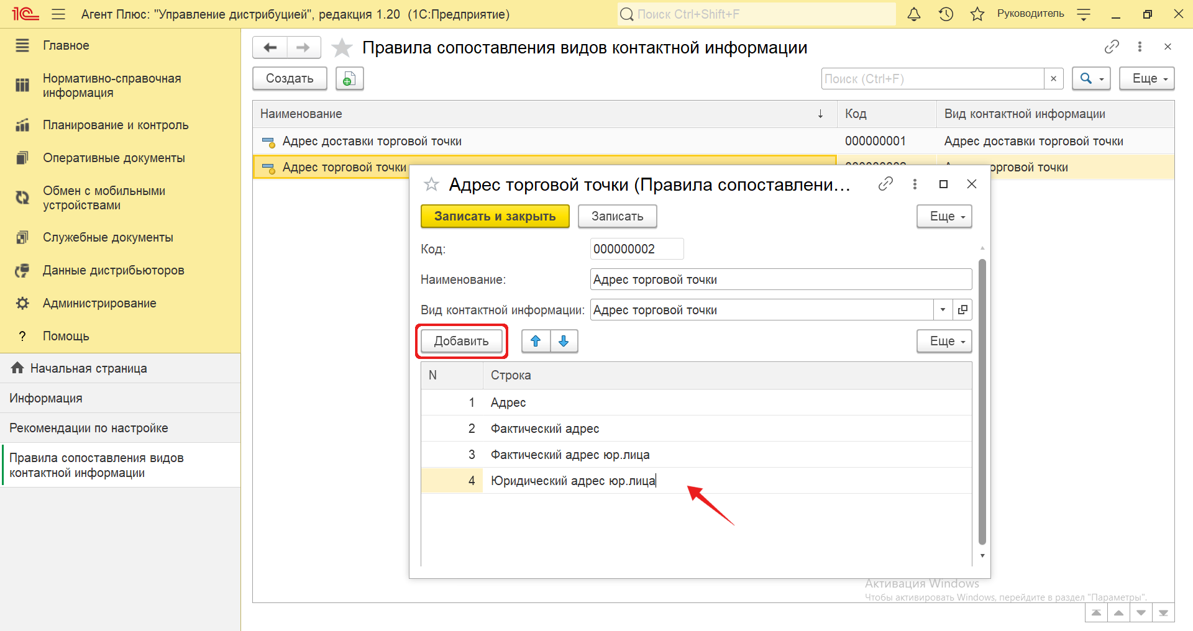Open list page three-dot menu
Viewport: 1193px width, 631px height.
pyautogui.click(x=1140, y=47)
